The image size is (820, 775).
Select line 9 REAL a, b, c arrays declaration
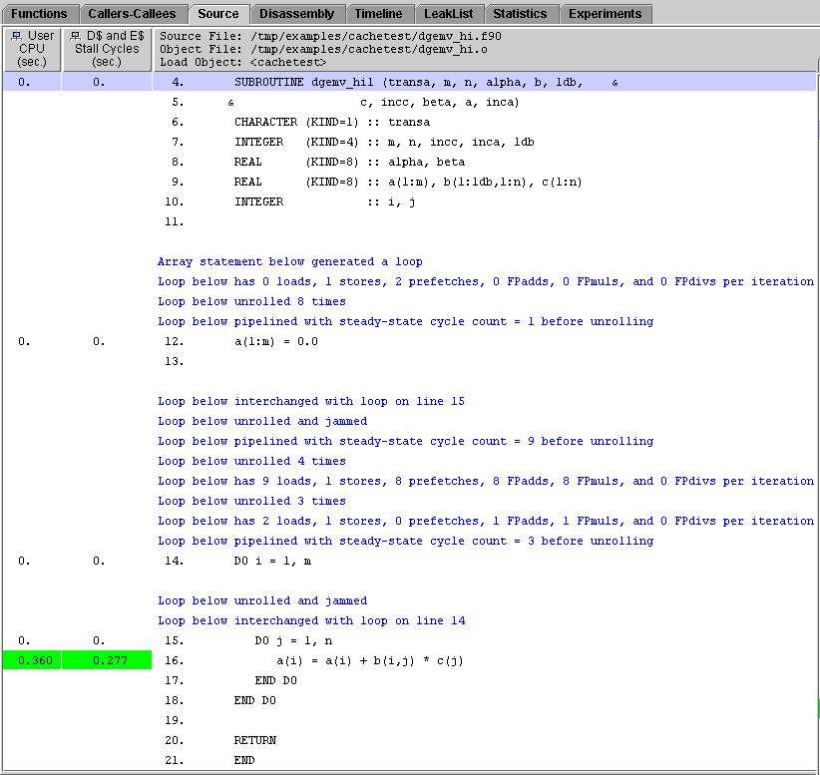[408, 182]
